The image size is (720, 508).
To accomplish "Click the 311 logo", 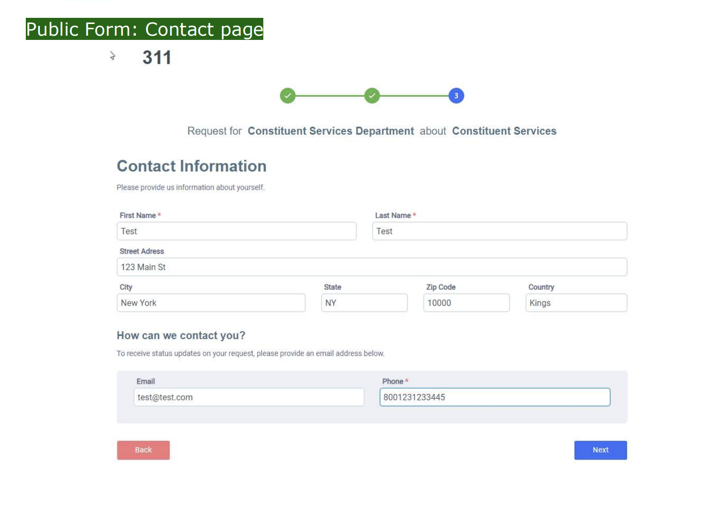I will [x=157, y=58].
